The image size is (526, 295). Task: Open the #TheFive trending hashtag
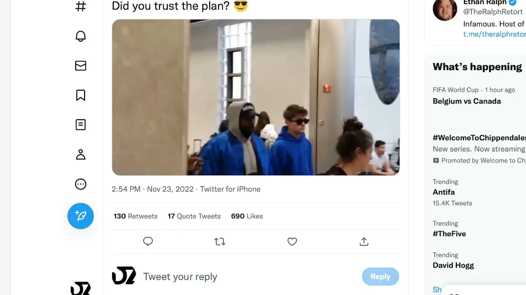click(x=449, y=234)
